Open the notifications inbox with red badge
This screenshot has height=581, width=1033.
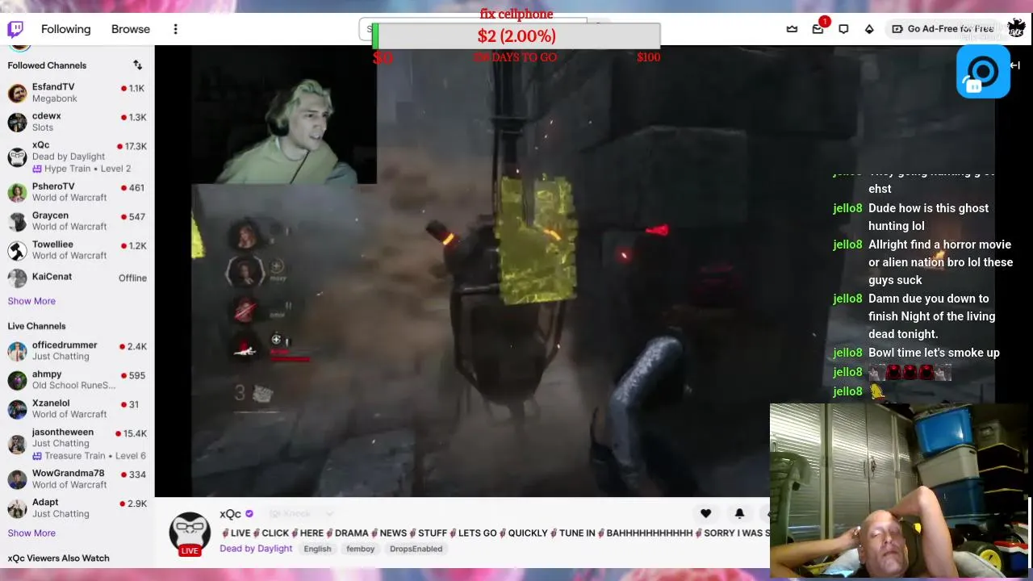pyautogui.click(x=818, y=28)
